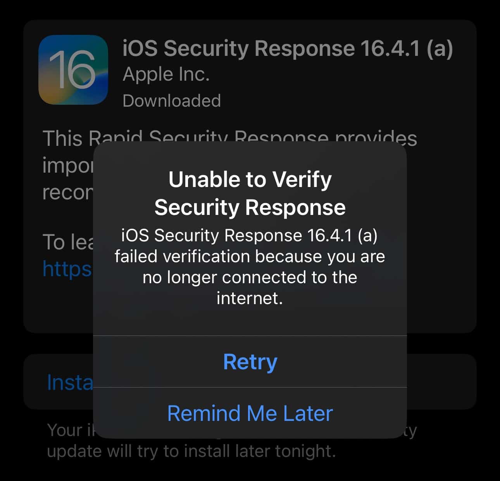Tap the 'recor' description line fragment
500x481 pixels.
point(68,192)
